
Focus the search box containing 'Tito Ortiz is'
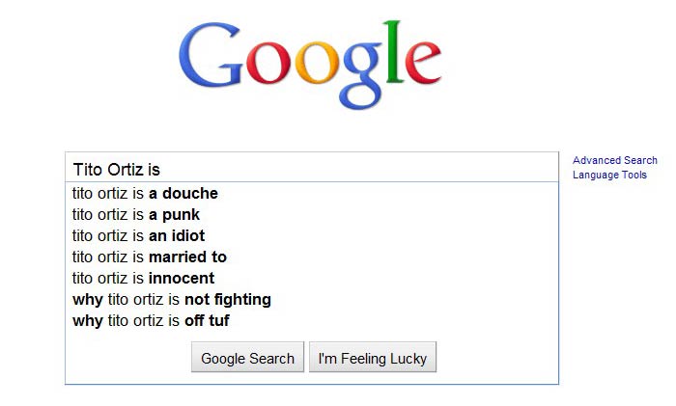click(x=312, y=168)
